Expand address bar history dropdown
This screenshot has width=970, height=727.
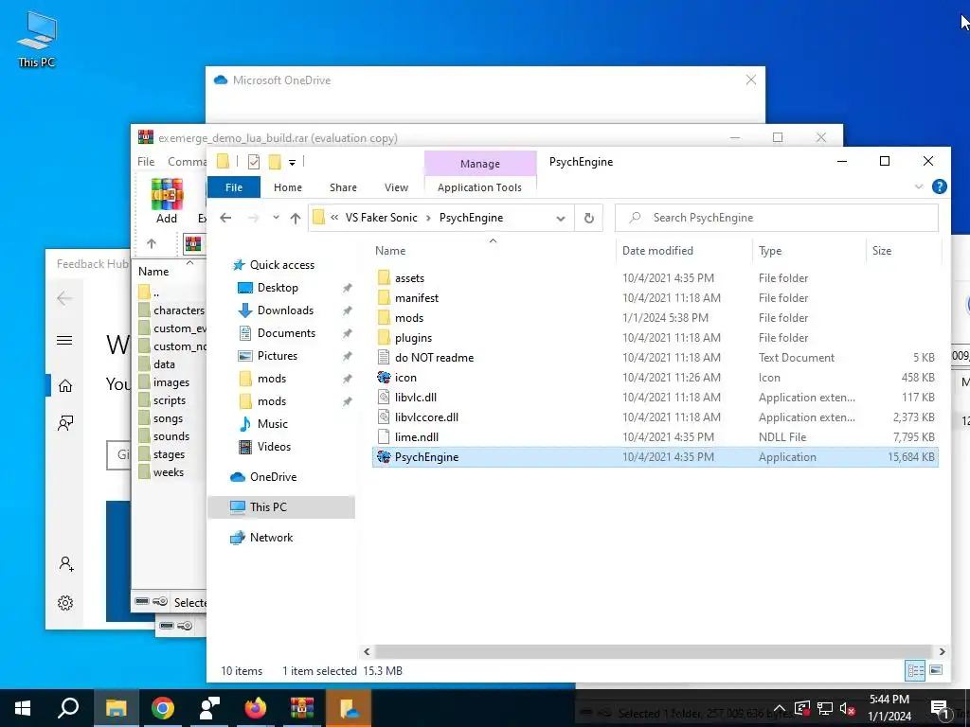click(x=561, y=219)
